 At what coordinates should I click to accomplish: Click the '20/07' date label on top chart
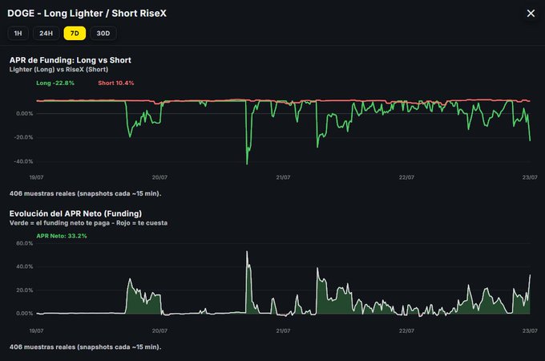click(x=159, y=177)
